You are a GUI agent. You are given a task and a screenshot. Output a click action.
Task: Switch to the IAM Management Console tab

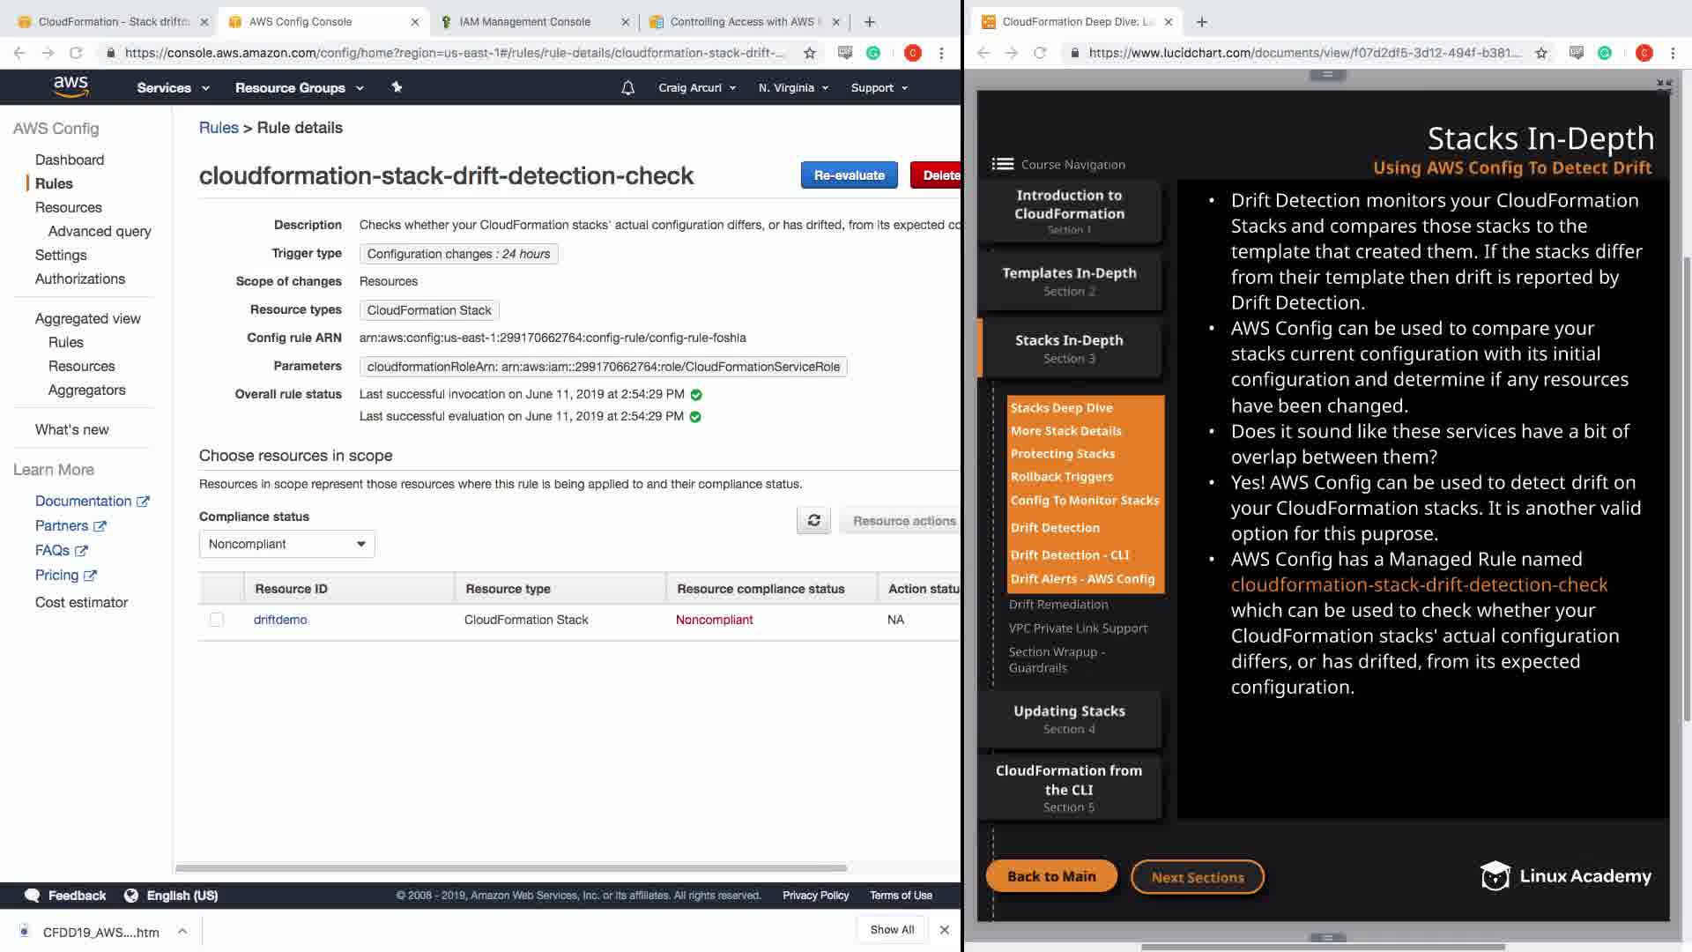tap(525, 21)
